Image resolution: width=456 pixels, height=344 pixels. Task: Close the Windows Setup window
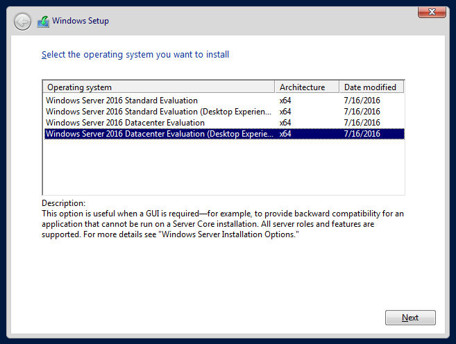point(432,11)
